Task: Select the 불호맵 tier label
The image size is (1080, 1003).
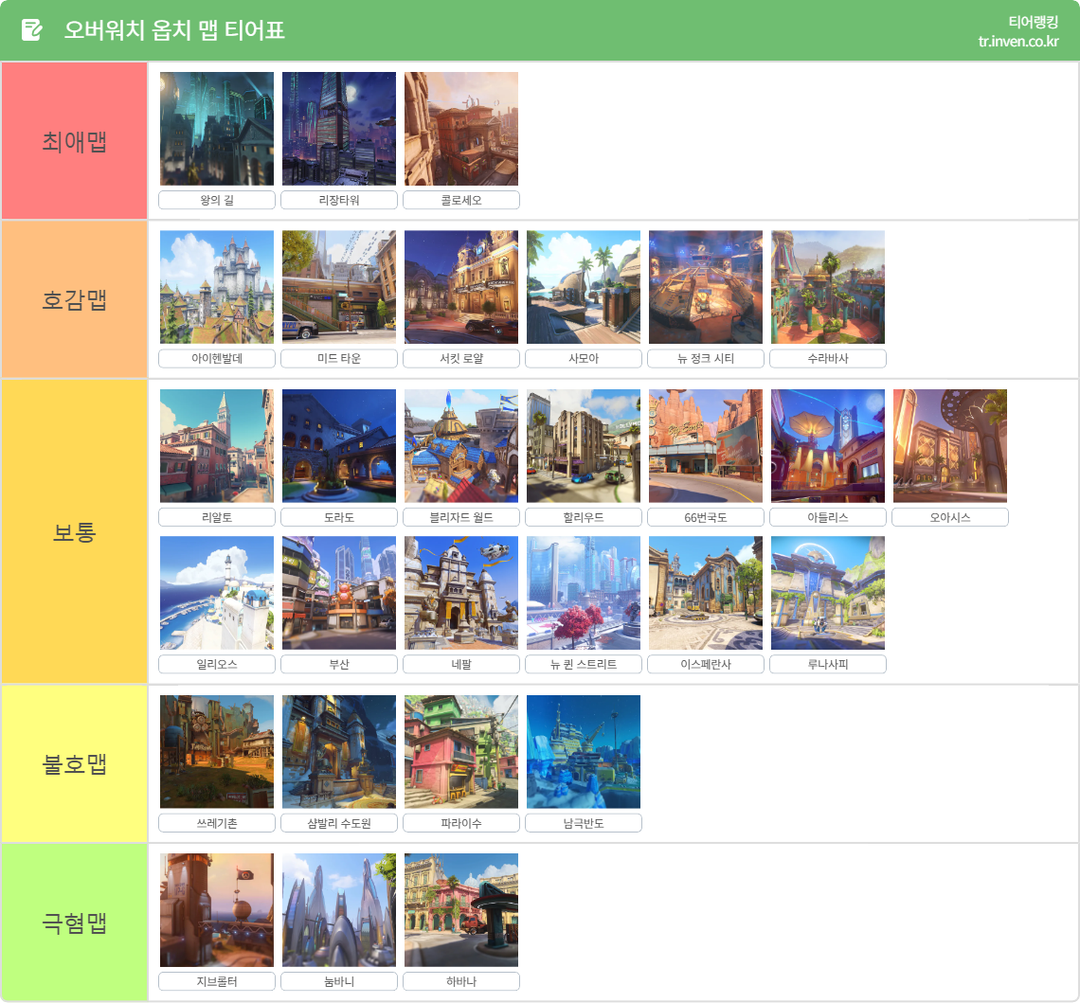Action: [x=75, y=764]
